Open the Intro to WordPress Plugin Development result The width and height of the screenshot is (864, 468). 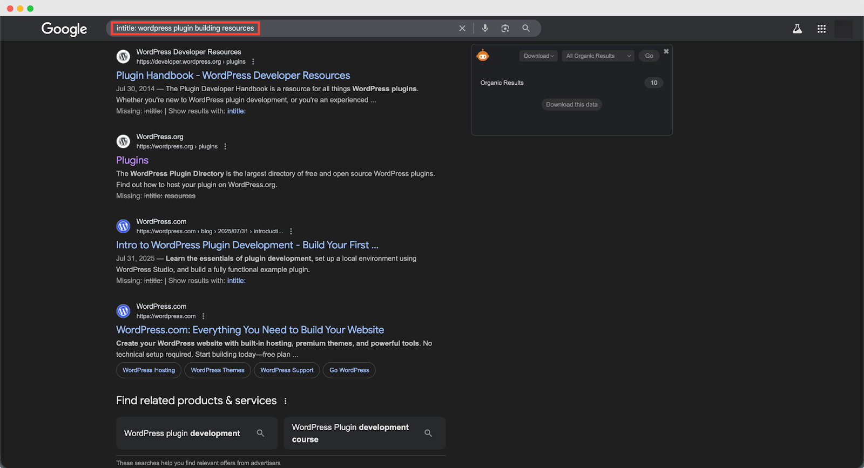pyautogui.click(x=247, y=245)
